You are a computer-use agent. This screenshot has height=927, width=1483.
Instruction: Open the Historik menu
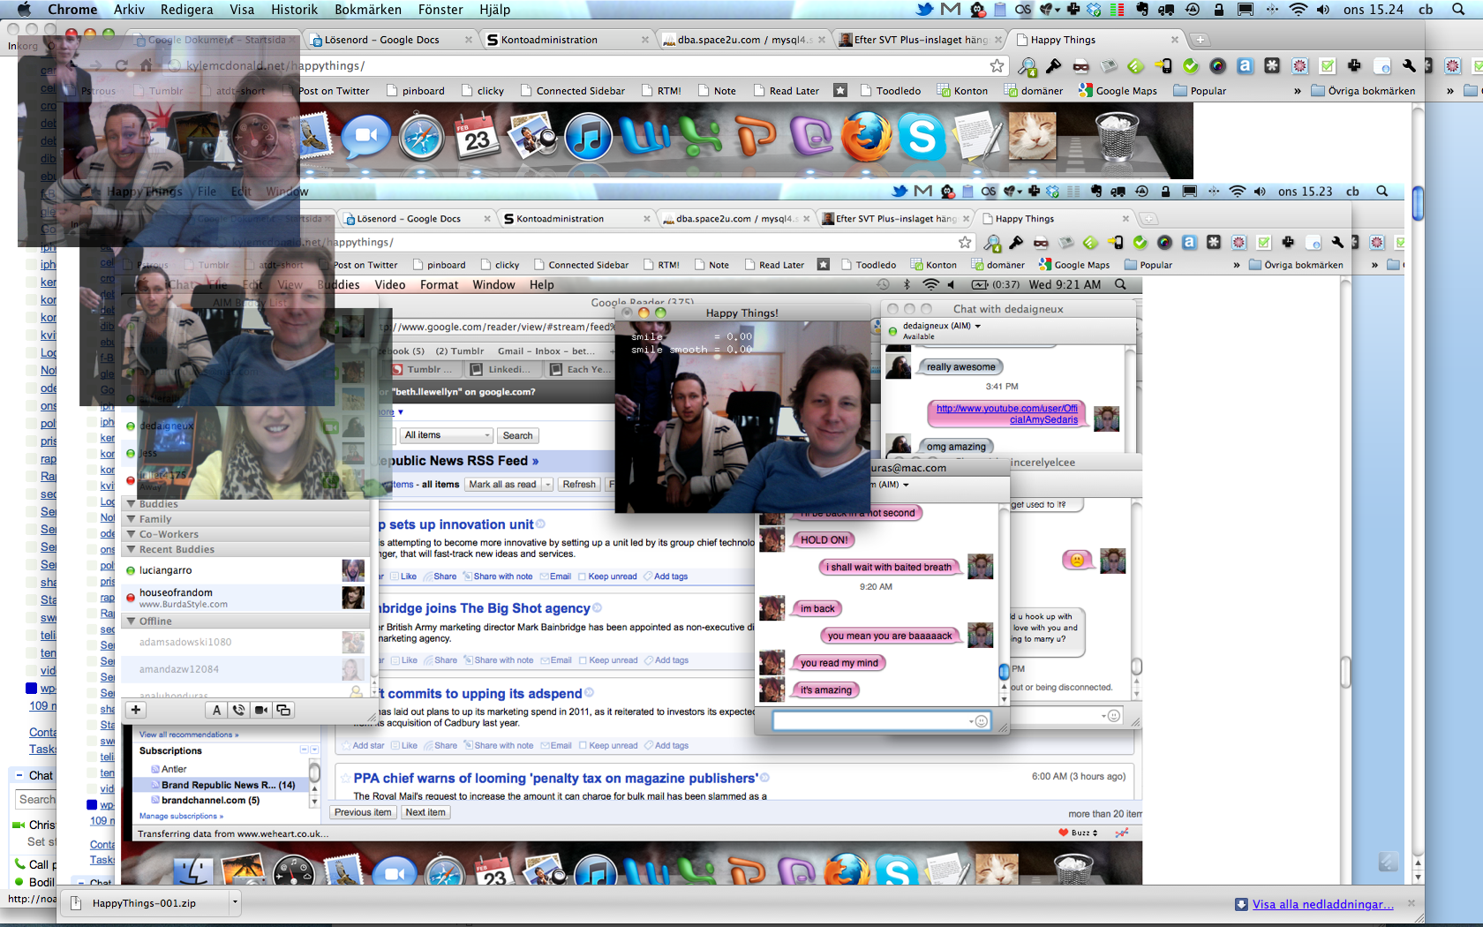tap(294, 10)
